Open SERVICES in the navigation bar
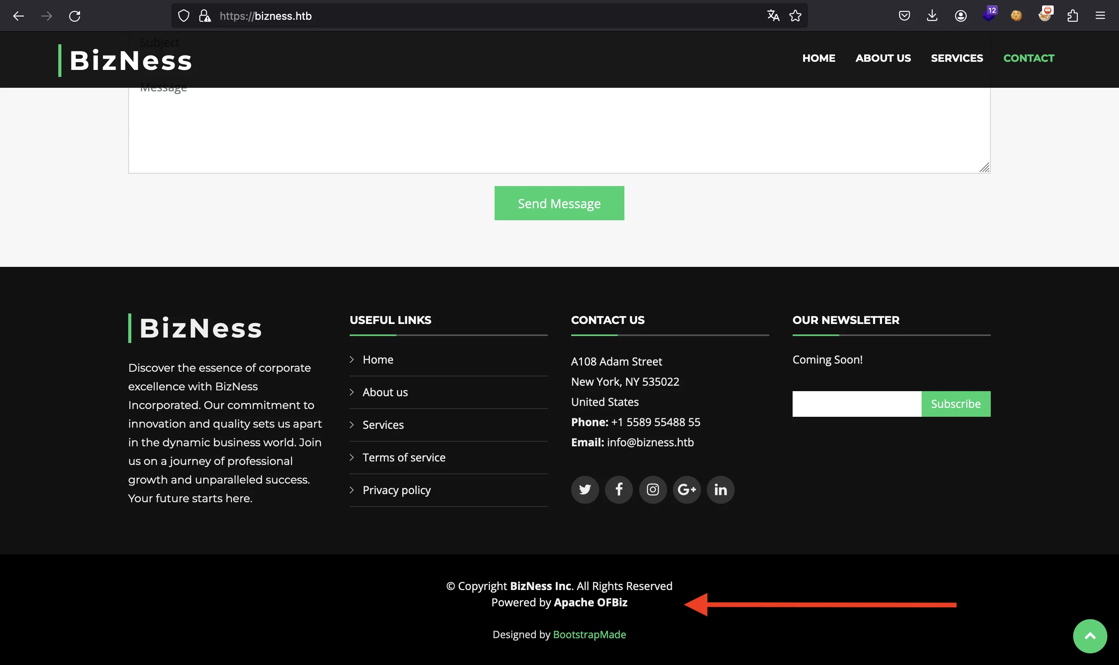This screenshot has height=665, width=1119. [x=957, y=58]
